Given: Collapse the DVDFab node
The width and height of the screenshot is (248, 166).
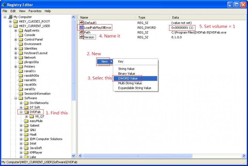Looking at the screenshot, I should coord(21,112).
